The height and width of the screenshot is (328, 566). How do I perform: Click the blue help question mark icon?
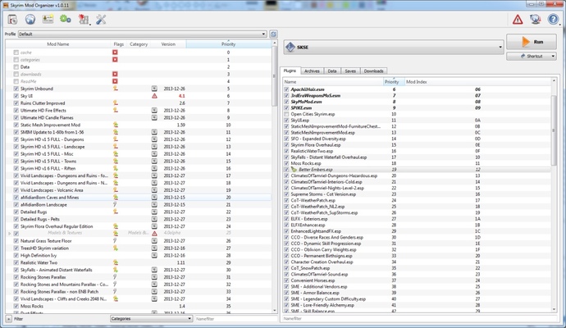click(553, 19)
